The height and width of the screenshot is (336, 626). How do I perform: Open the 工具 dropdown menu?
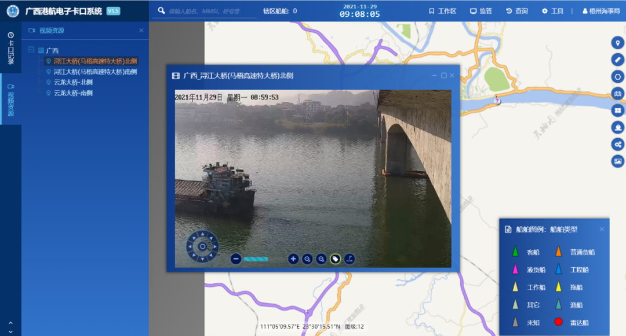pyautogui.click(x=552, y=11)
